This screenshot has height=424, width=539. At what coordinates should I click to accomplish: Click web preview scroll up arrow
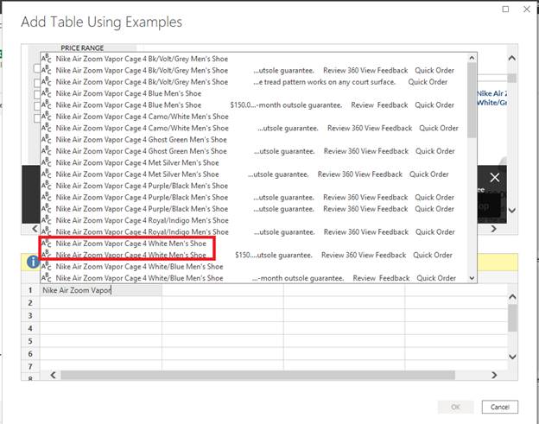pos(512,58)
